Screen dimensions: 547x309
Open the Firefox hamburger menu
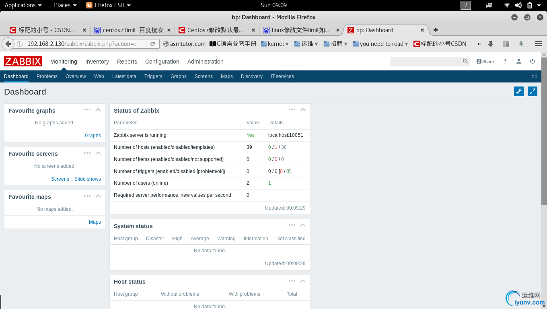pos(539,44)
